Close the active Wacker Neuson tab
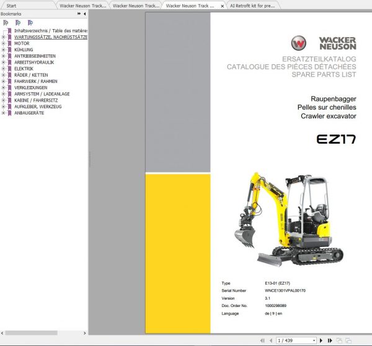The image size is (372, 346). click(223, 6)
